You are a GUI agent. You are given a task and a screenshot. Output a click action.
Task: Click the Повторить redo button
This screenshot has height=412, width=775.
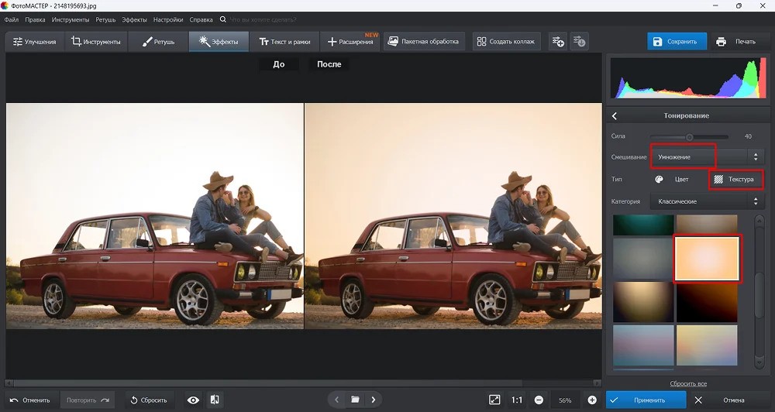click(88, 400)
